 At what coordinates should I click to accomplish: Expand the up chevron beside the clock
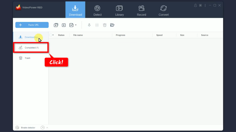click(x=47, y=128)
